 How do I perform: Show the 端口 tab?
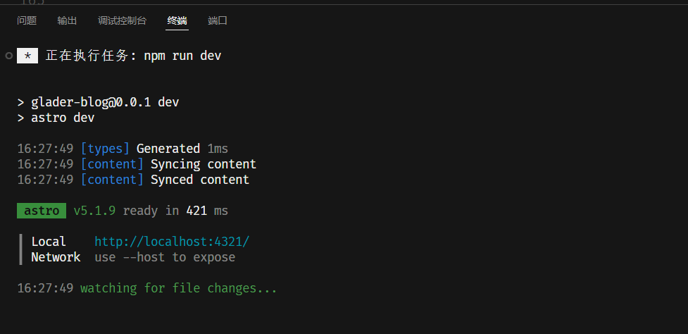coord(218,20)
